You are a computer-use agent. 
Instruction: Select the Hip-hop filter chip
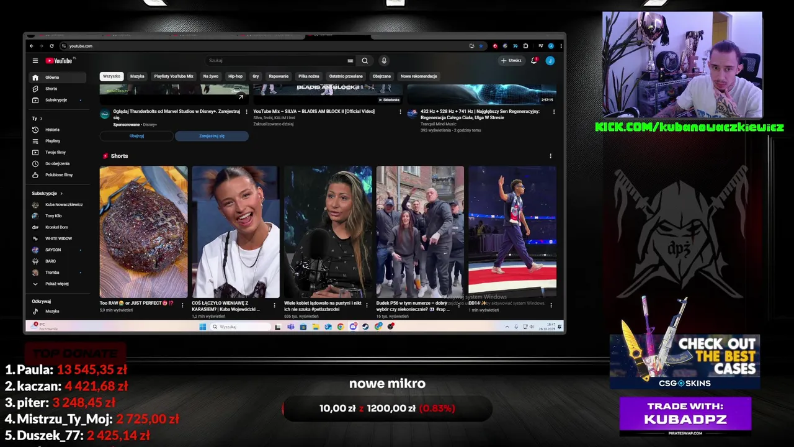point(236,76)
